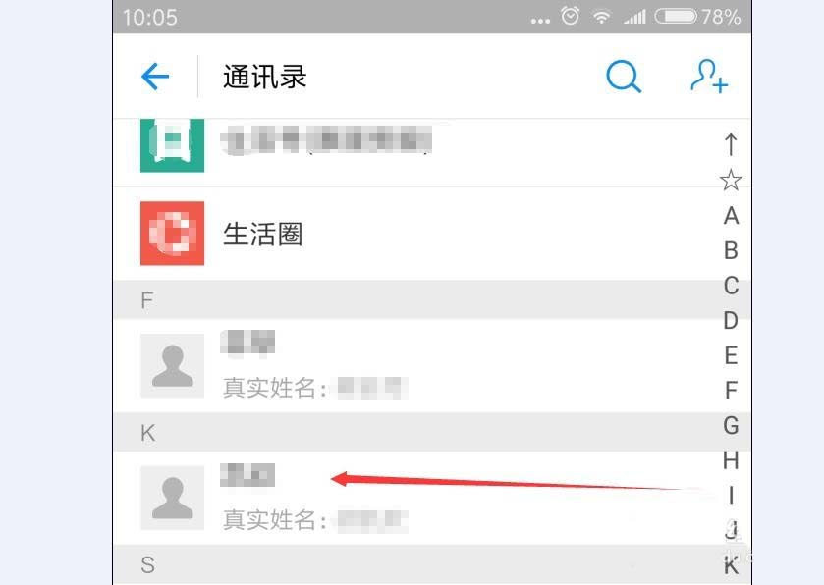The image size is (824, 585).
Task: Tap avatar of contact under K section
Action: [173, 498]
